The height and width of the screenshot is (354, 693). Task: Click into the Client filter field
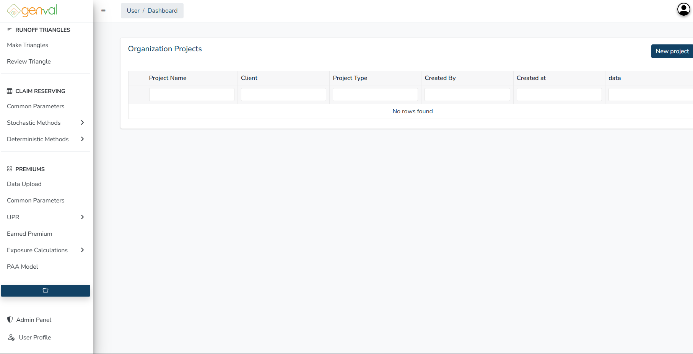[x=283, y=94]
